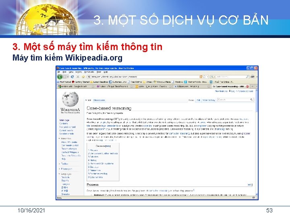Open the Edit menu
Image resolution: width=290 pixels, height=218 pixels.
coord(64,72)
